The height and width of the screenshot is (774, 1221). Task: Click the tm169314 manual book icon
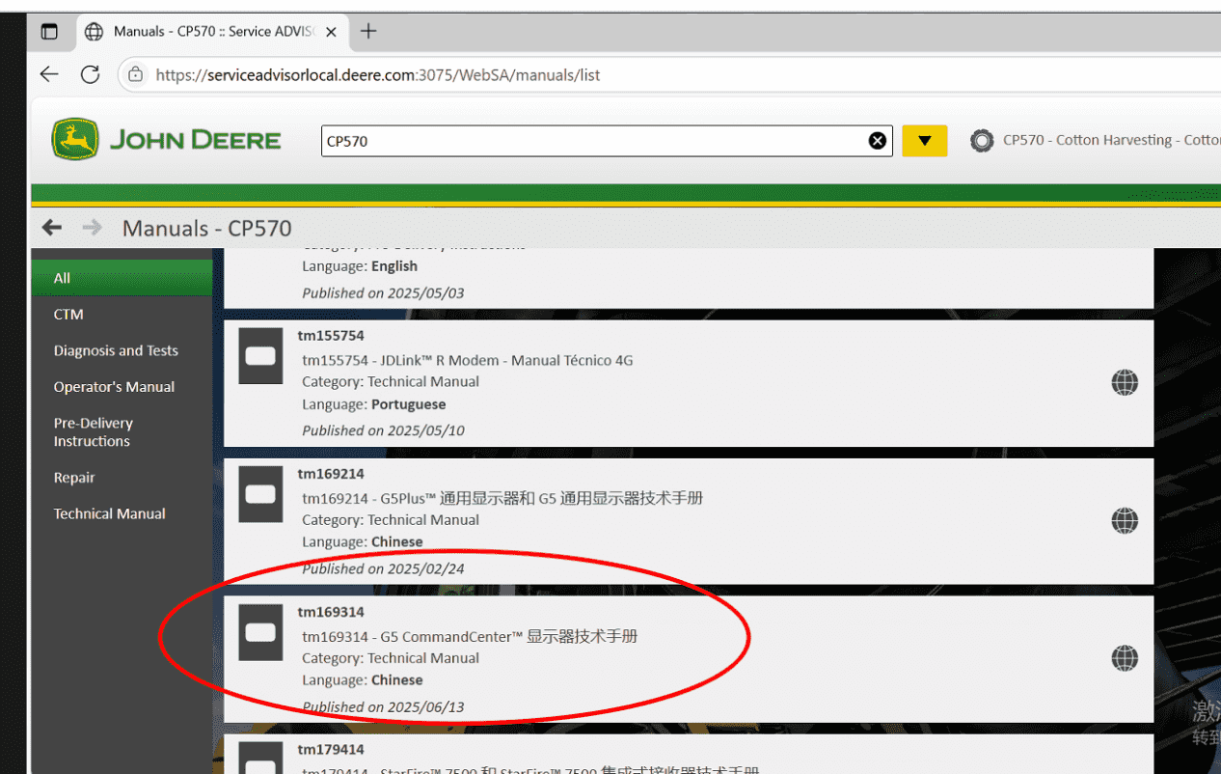pos(260,632)
